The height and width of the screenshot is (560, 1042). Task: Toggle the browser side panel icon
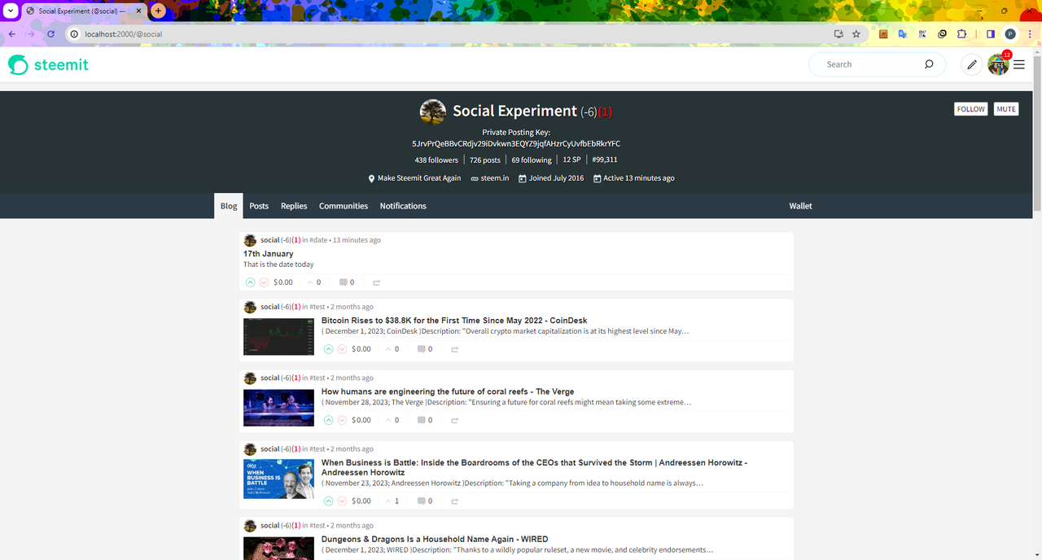[x=991, y=34]
